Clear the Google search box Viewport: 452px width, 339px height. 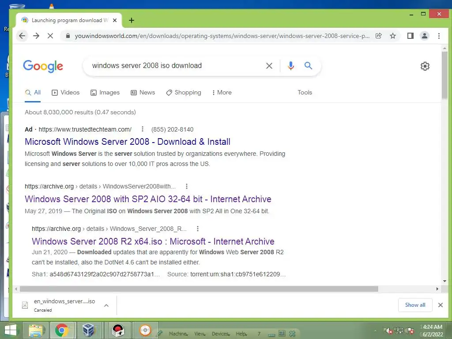(269, 66)
